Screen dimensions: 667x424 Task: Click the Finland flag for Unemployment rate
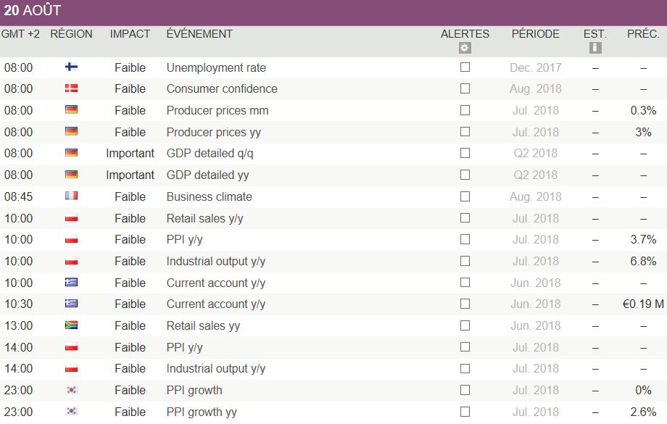[71, 67]
